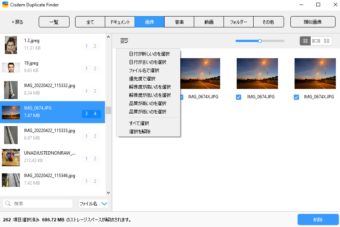Switch to detailed list view
The width and height of the screenshot is (340, 227).
(327, 41)
